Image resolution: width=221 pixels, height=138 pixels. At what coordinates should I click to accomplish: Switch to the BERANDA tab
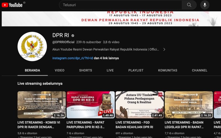(32, 70)
